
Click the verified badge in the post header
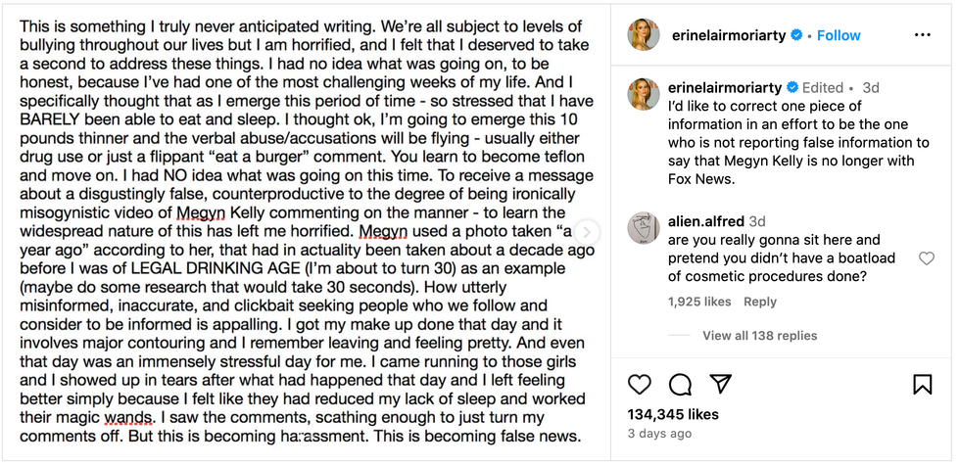tap(797, 35)
